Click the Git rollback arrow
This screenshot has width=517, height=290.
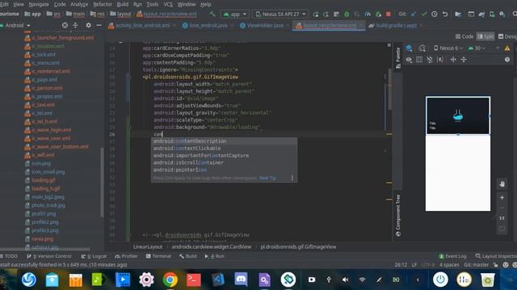coord(445,14)
